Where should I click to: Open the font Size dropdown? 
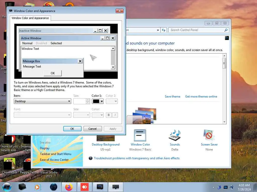pos(82,115)
